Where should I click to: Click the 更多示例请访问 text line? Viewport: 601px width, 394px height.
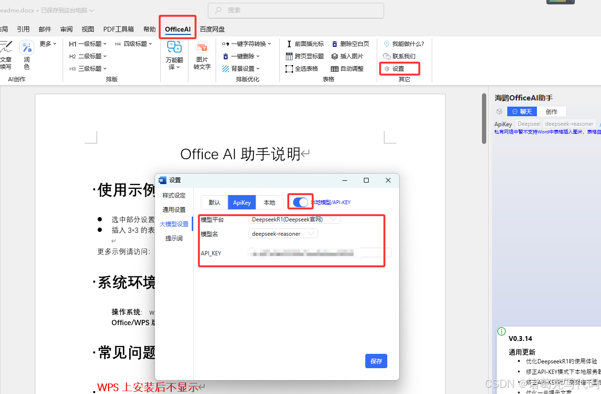124,252
